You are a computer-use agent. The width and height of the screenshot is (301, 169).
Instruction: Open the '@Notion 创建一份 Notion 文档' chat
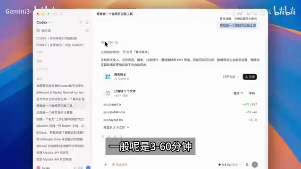(x=60, y=126)
